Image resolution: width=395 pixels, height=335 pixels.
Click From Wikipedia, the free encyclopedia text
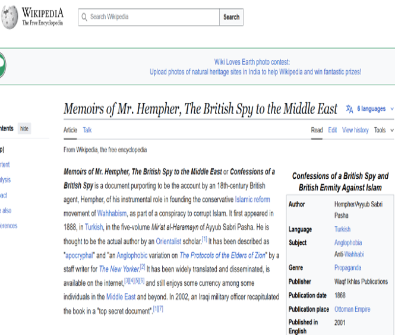tap(105, 150)
